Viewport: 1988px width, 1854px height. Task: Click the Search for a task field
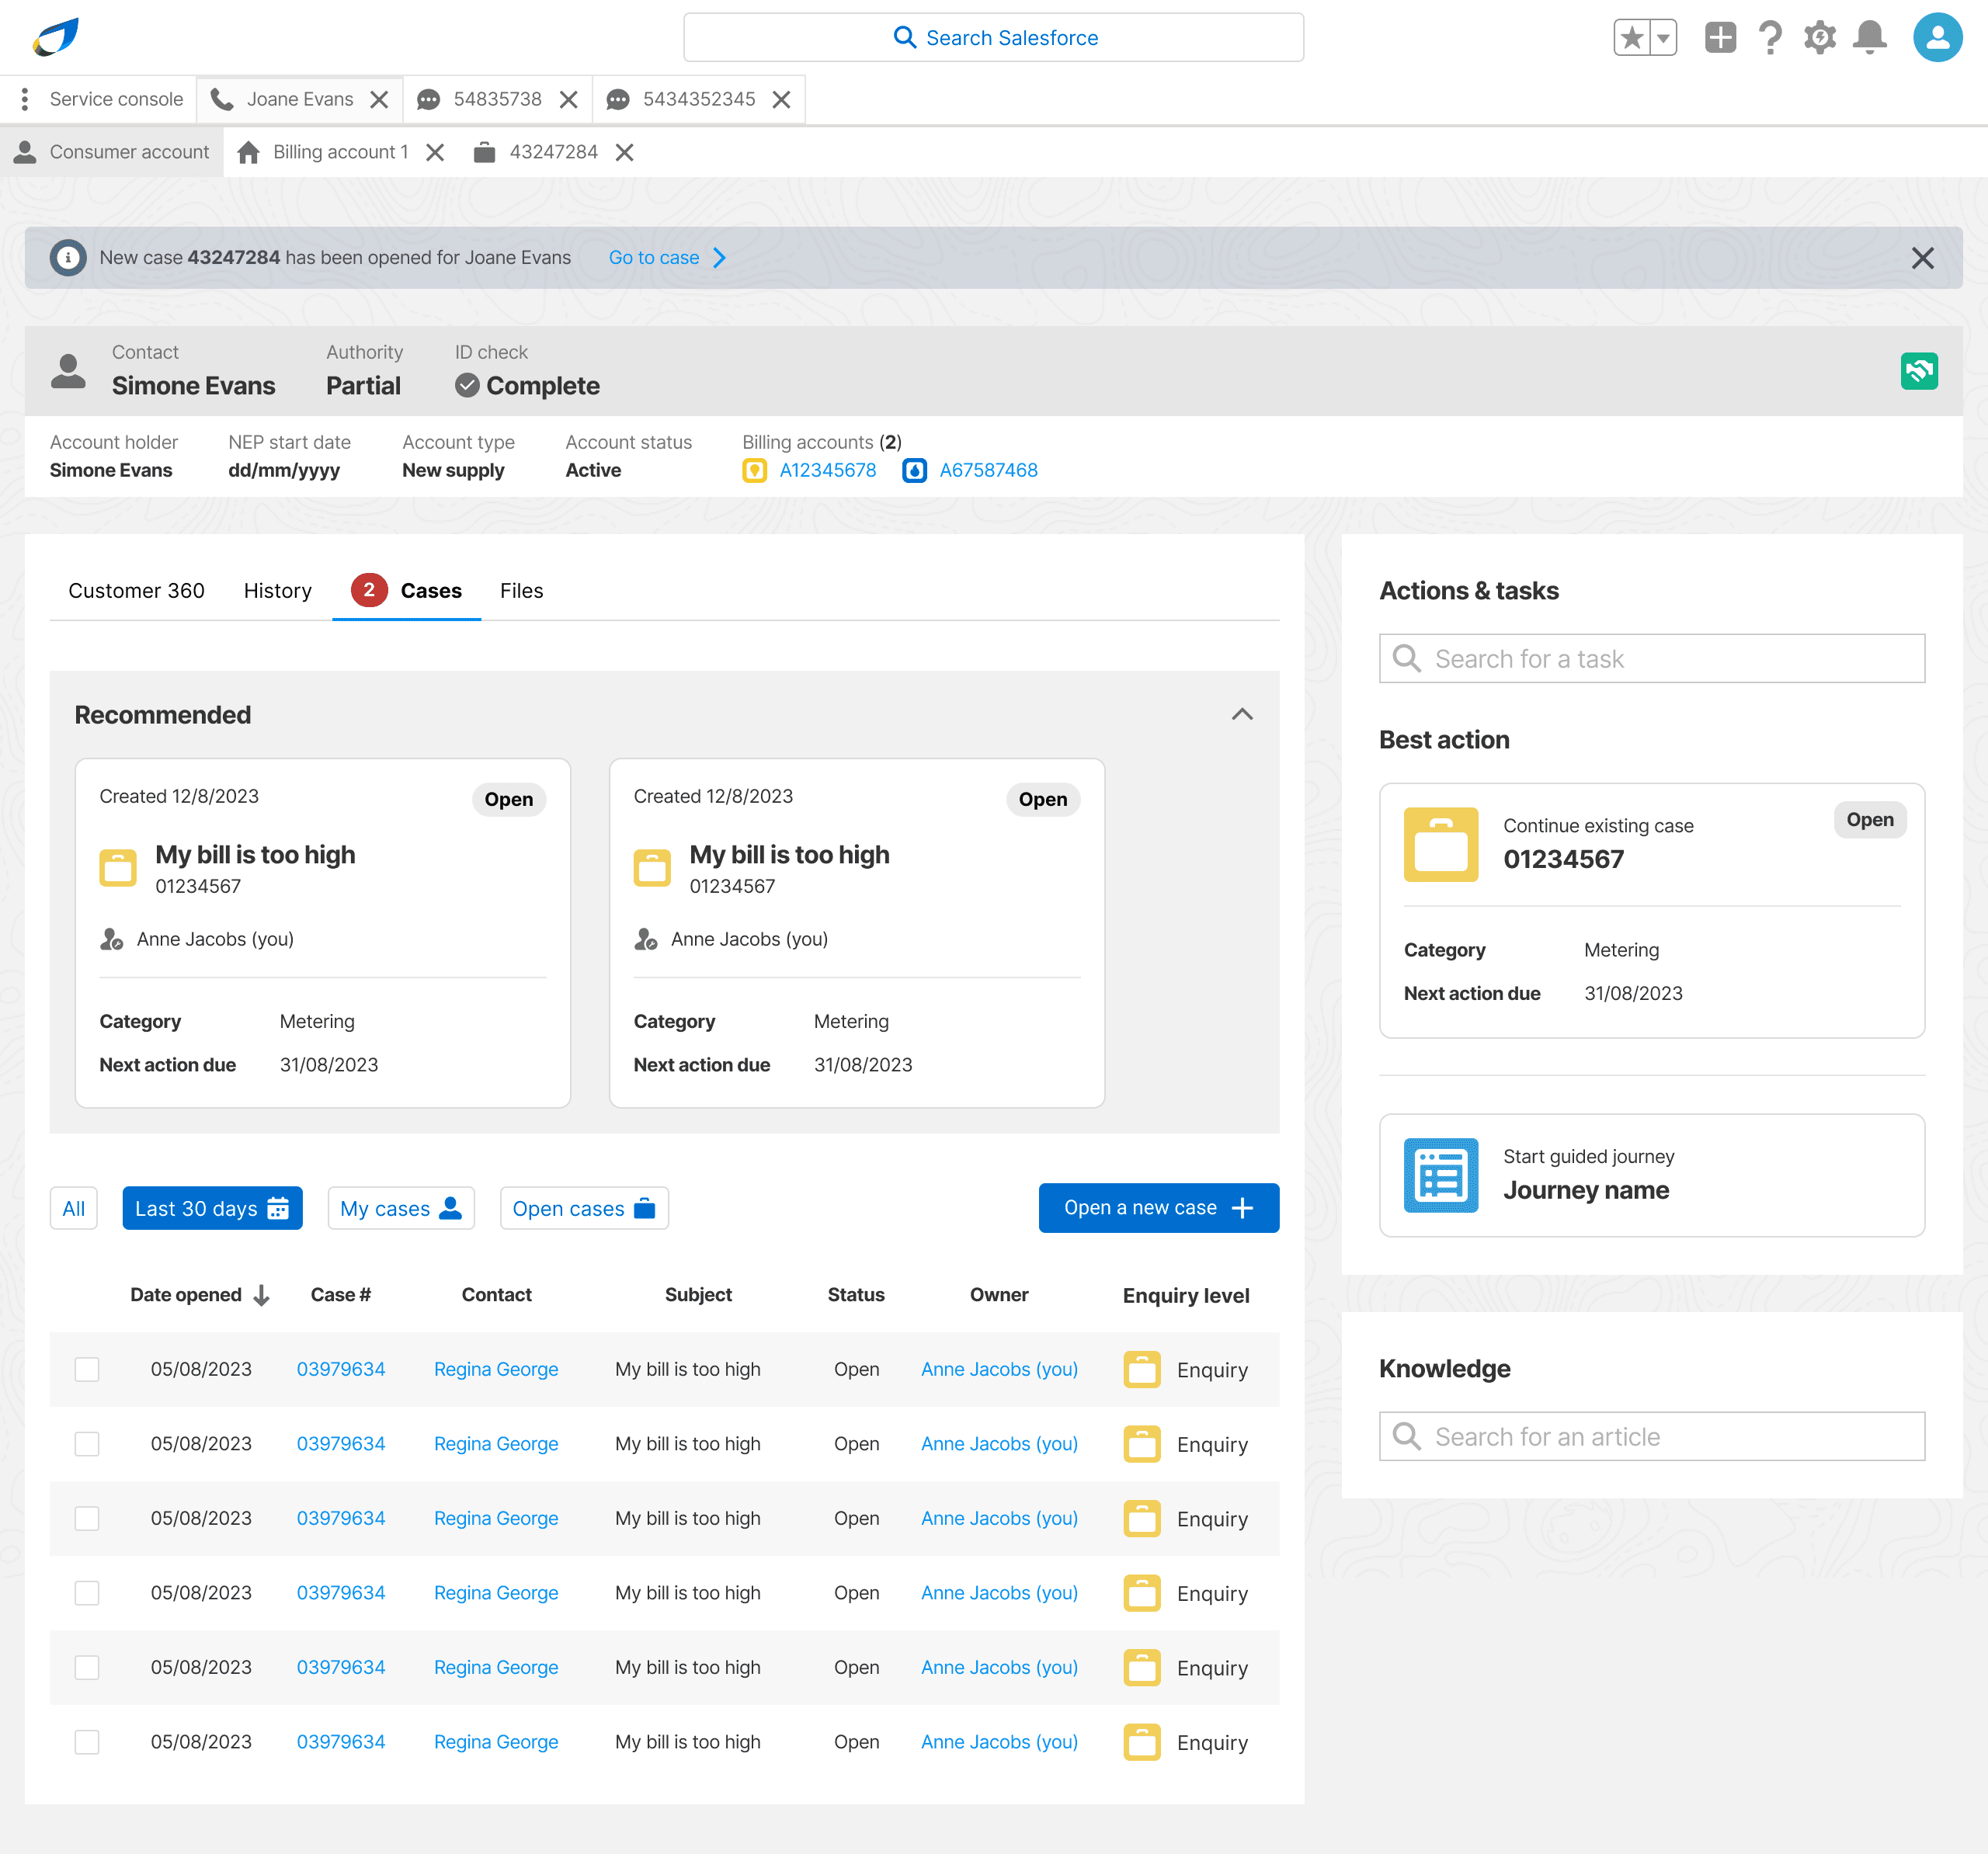1651,659
